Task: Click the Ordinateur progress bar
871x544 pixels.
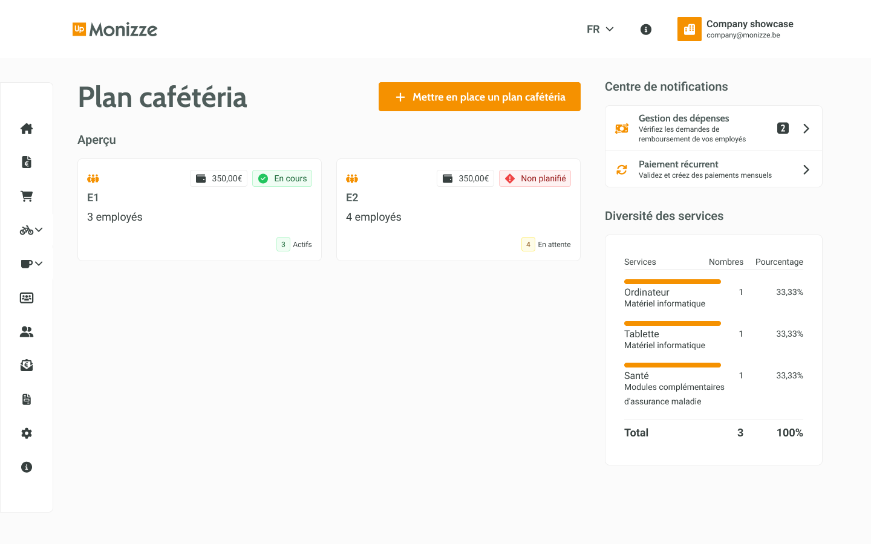Action: click(673, 282)
